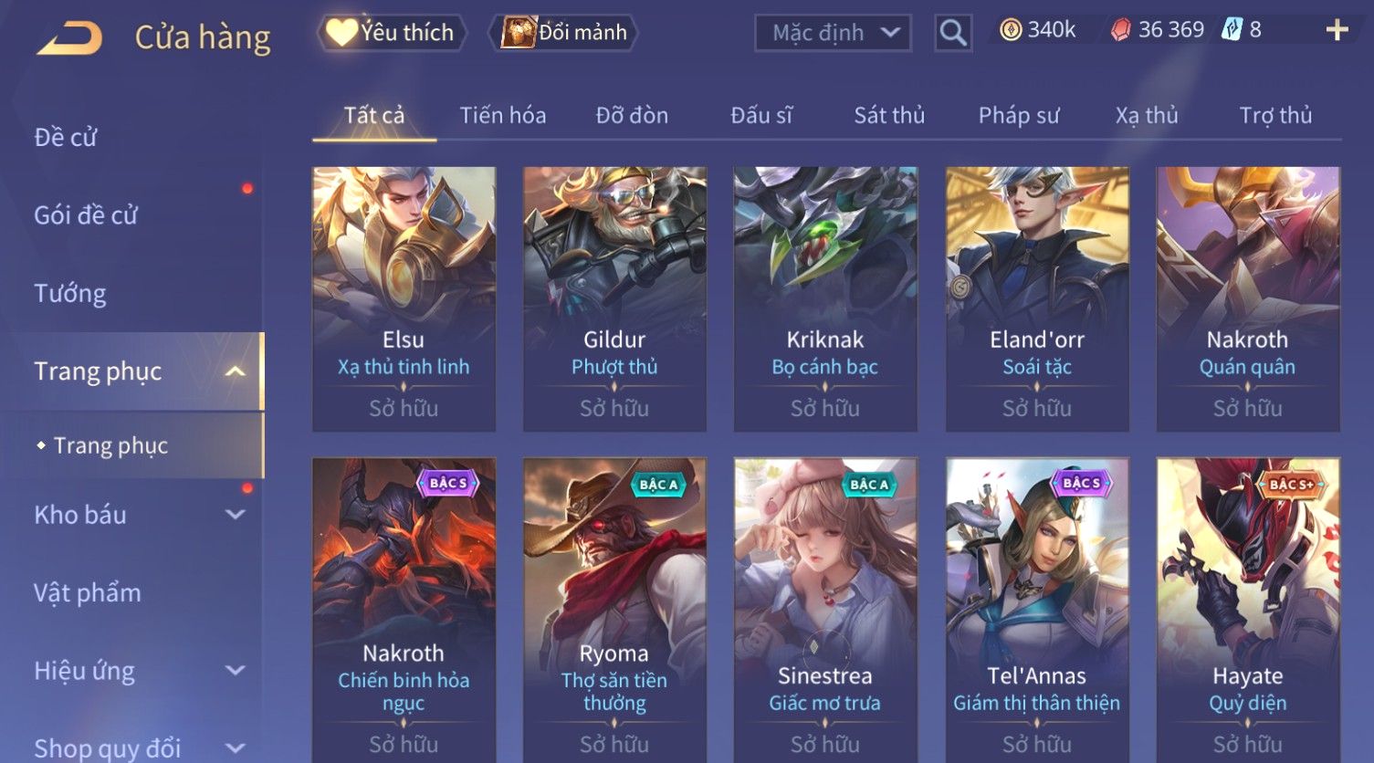Select Elsu Xạ thủ tinh linh skin

click(404, 298)
